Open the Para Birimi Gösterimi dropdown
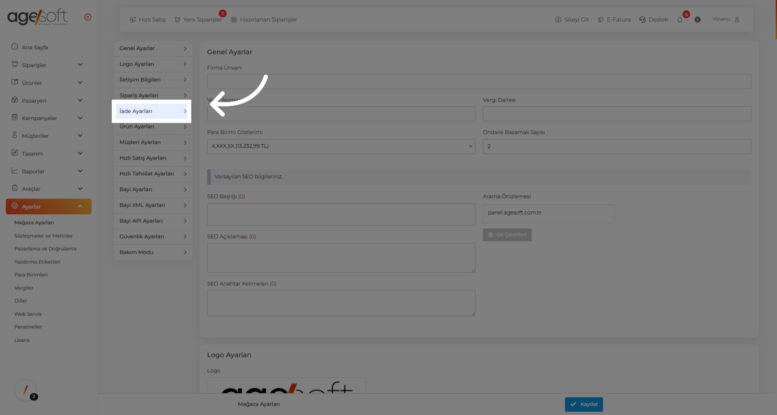The image size is (777, 415). (x=341, y=146)
